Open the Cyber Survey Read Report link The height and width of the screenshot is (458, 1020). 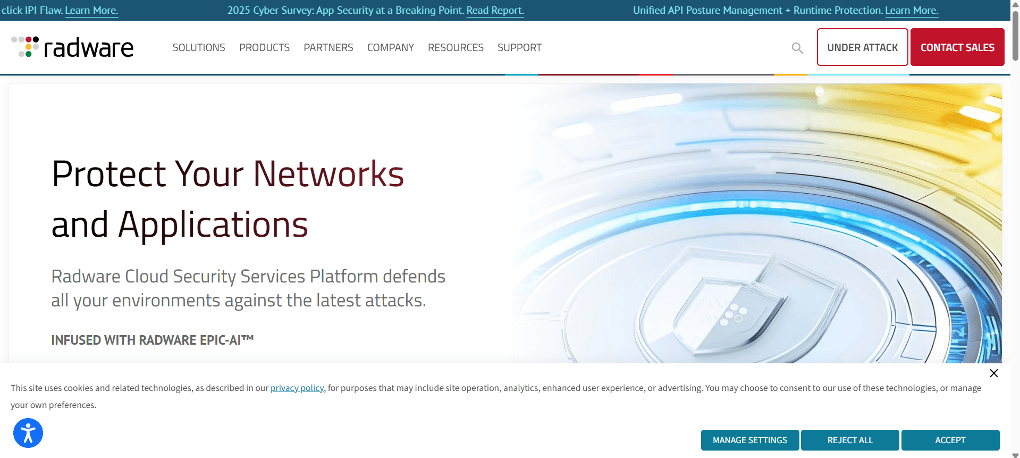tap(495, 11)
